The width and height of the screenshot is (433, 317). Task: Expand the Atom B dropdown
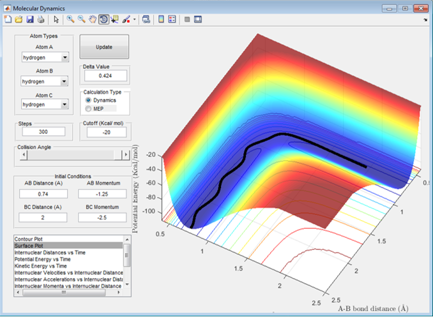tap(64, 82)
